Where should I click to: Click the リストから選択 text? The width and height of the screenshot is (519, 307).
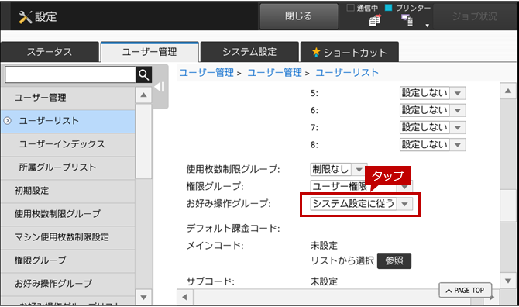(342, 261)
